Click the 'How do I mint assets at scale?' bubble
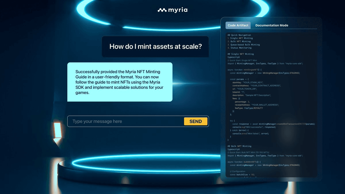This screenshot has width=345, height=194. tap(155, 47)
